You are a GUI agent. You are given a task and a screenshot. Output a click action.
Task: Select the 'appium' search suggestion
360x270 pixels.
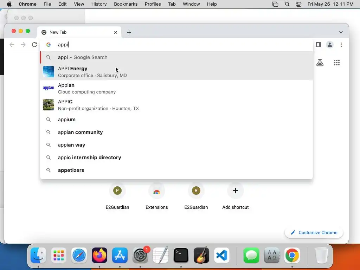[176, 120]
